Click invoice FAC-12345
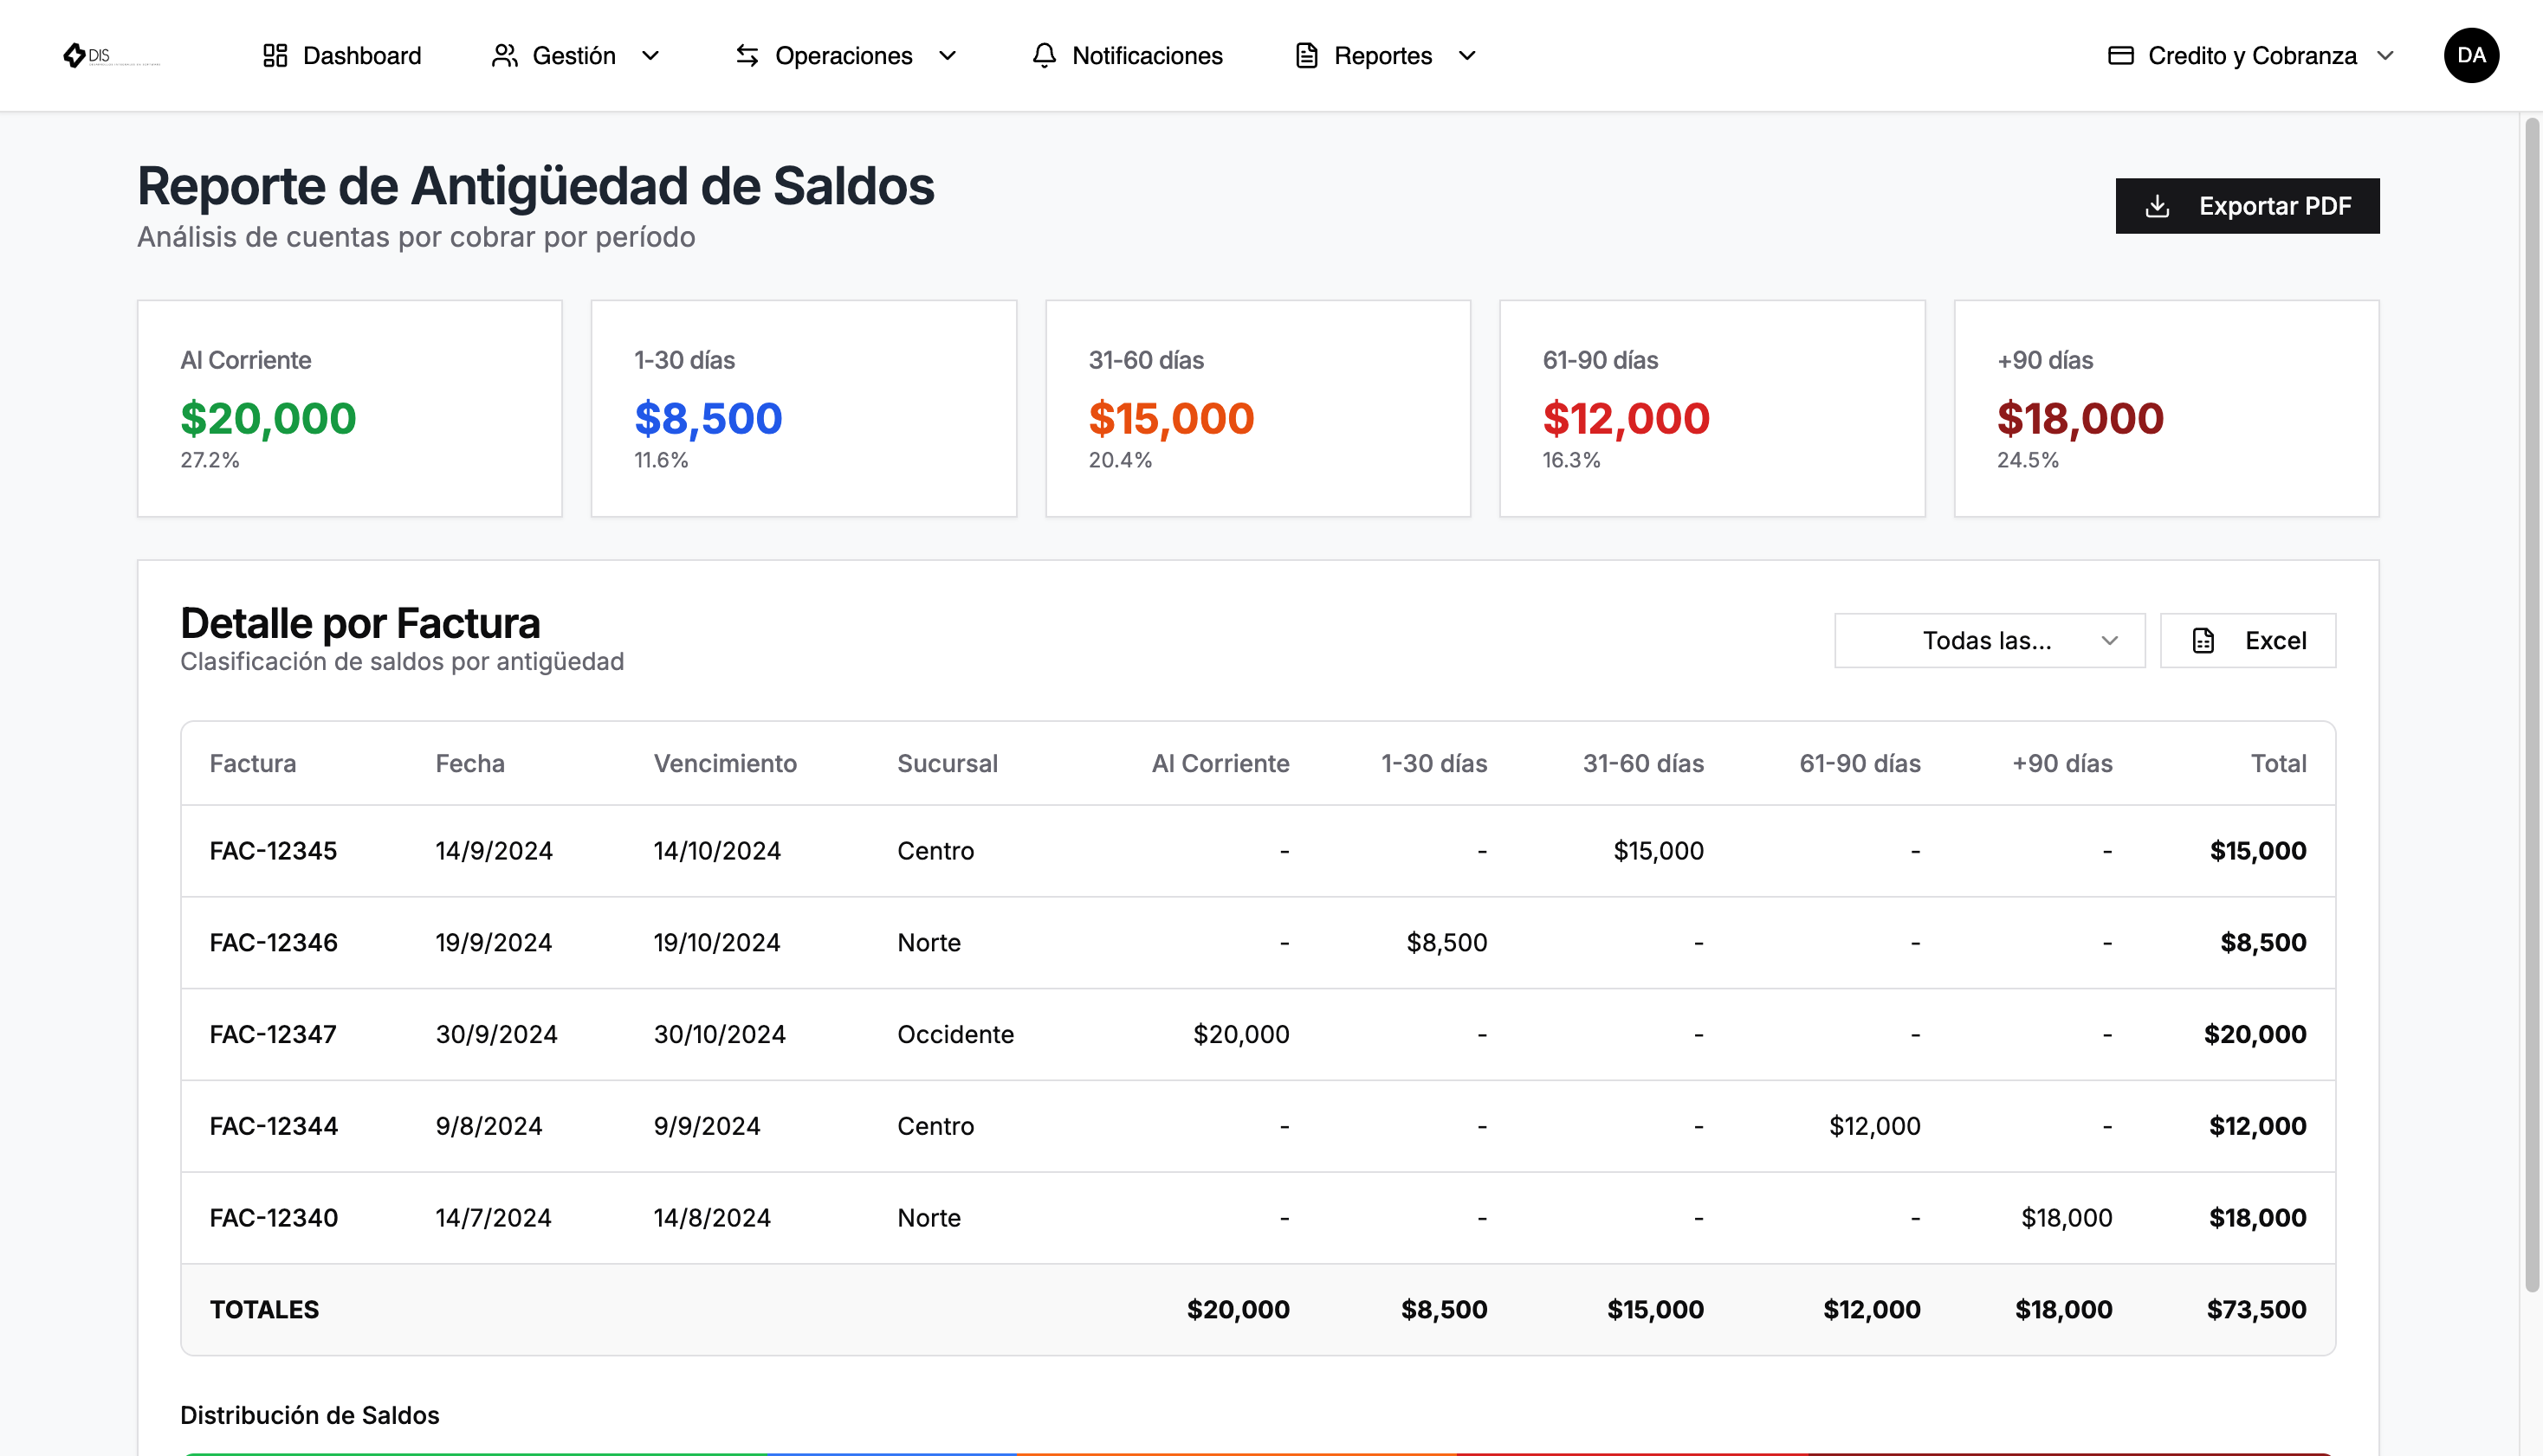The width and height of the screenshot is (2543, 1456). pyautogui.click(x=273, y=851)
